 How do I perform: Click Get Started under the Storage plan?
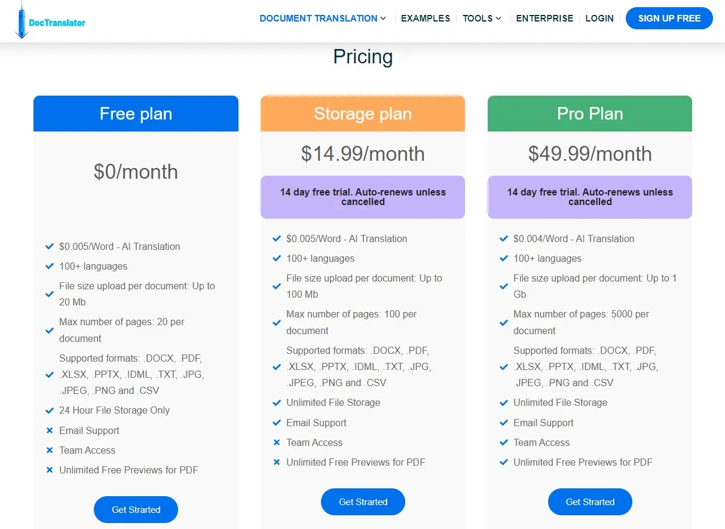point(363,502)
